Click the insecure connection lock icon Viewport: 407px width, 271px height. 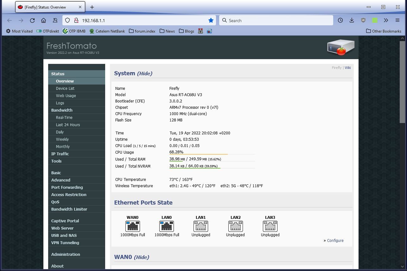pos(76,20)
